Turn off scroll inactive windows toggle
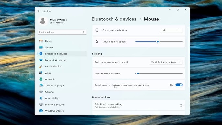This screenshot has height=125, width=222. point(179,85)
